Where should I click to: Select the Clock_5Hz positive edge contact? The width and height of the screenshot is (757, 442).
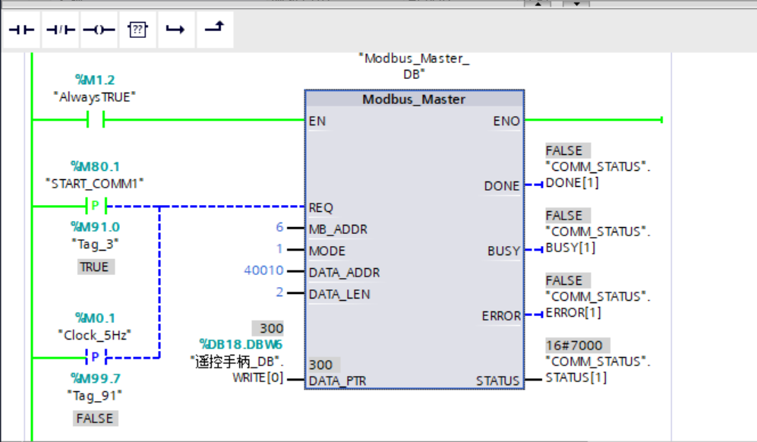(96, 358)
